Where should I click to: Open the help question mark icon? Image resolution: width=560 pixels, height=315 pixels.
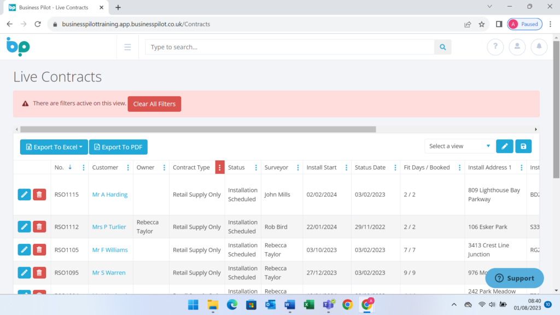[x=495, y=47]
